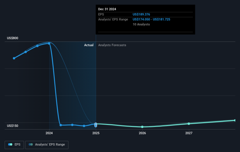This screenshot has width=240, height=152.
Task: Select the 2026 forecast data point
Action: coord(142,127)
